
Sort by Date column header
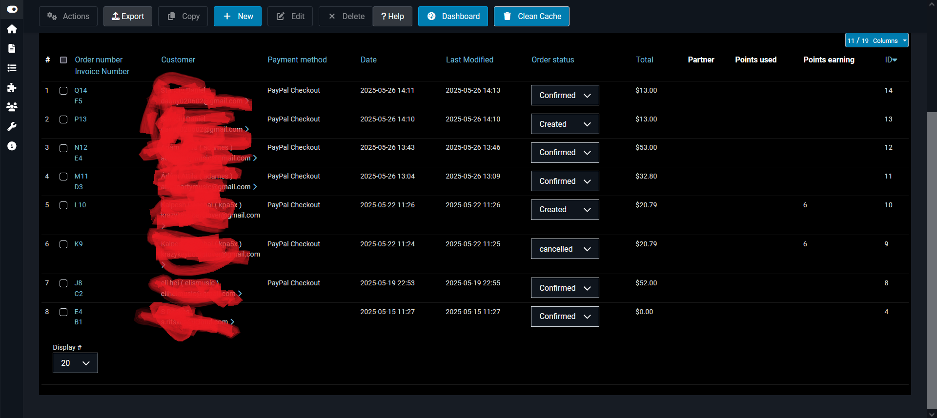(x=368, y=60)
